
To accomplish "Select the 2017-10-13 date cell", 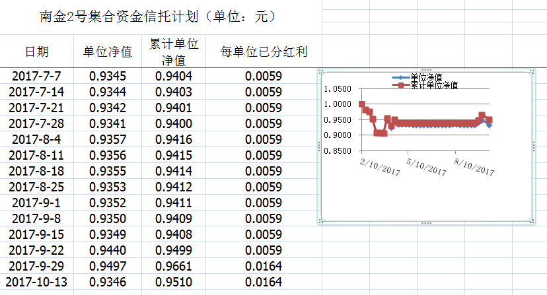I will [x=37, y=282].
